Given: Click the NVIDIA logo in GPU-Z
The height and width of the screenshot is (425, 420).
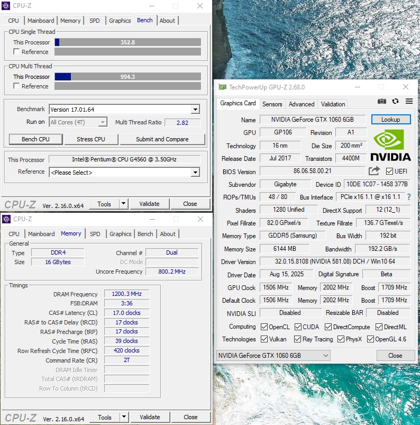Looking at the screenshot, I should click(x=390, y=145).
